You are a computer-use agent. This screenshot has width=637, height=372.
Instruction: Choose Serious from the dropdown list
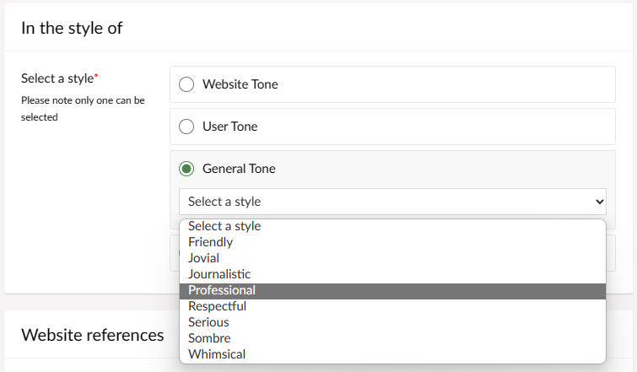(x=392, y=322)
